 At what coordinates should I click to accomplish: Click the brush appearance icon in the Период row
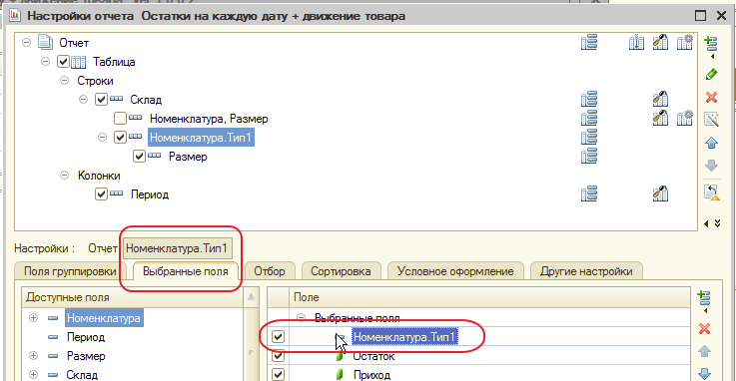click(660, 193)
